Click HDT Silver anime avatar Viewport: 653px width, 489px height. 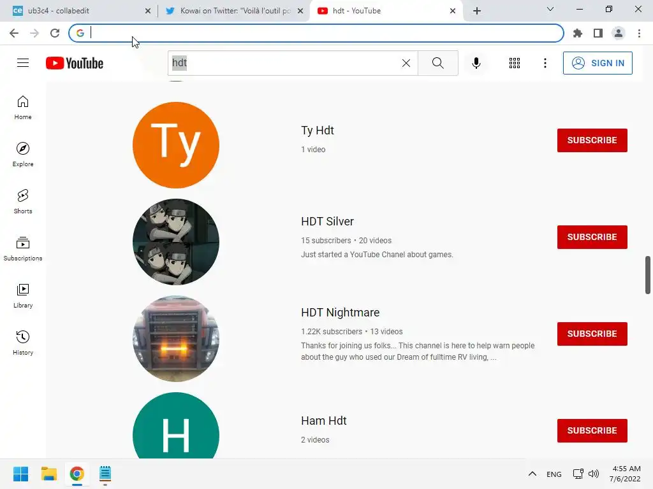176,242
